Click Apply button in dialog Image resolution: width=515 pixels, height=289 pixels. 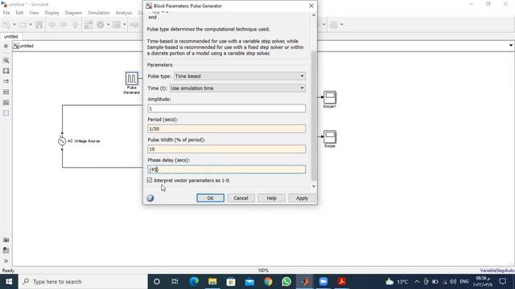(302, 198)
